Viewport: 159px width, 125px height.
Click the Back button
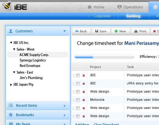[x=81, y=31]
